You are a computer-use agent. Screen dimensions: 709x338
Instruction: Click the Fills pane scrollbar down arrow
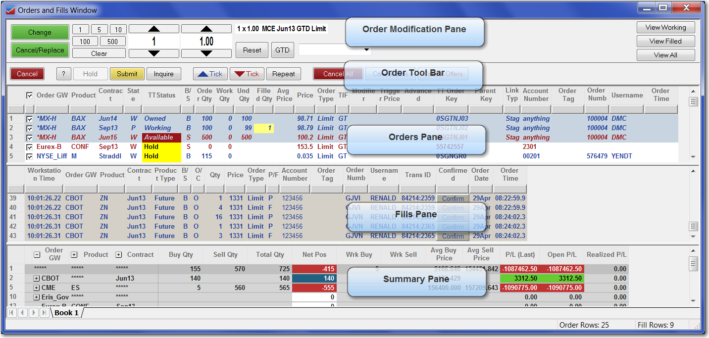tap(693, 237)
